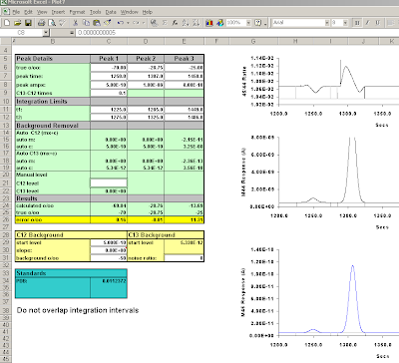Launch the Chart Wizard icon
This screenshot has height=363, width=399.
[x=209, y=23]
